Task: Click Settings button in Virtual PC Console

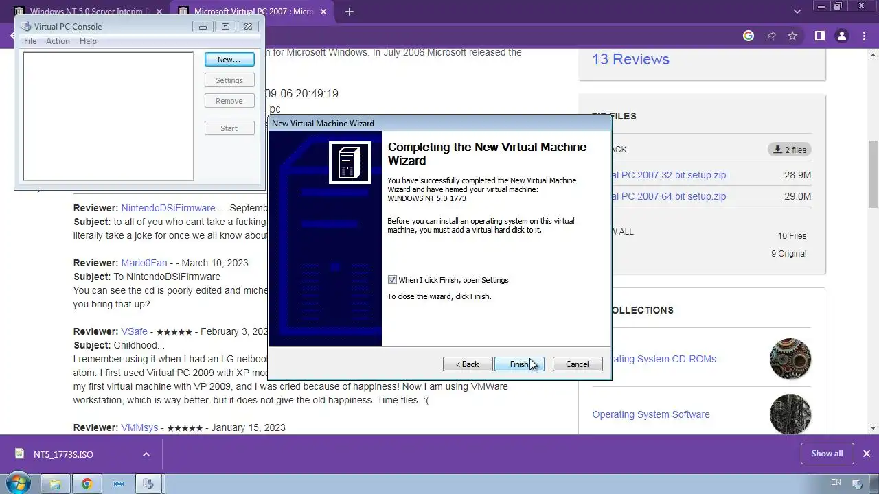Action: (229, 80)
